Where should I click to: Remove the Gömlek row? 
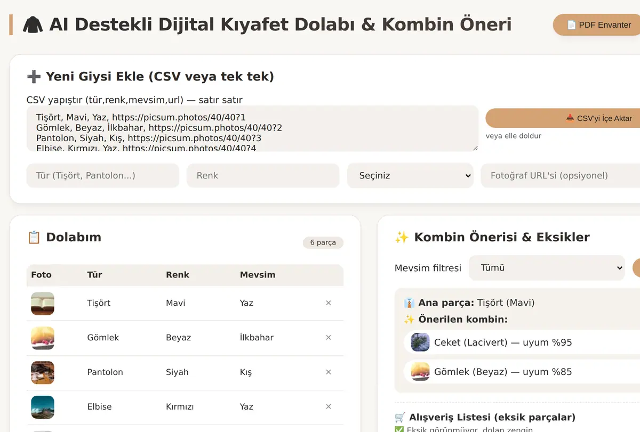pyautogui.click(x=329, y=338)
